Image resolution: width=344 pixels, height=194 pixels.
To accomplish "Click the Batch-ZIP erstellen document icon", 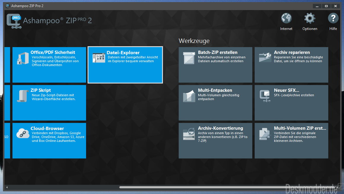I will click(x=189, y=58).
